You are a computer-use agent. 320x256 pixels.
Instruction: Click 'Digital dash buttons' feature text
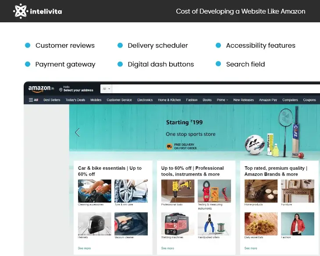click(x=161, y=64)
